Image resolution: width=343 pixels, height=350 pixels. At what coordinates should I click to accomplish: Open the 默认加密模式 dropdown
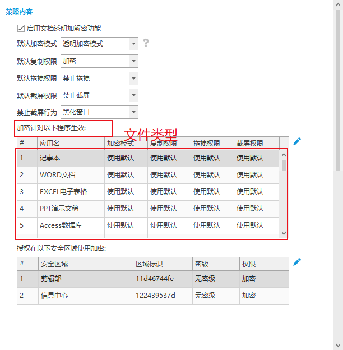point(133,43)
